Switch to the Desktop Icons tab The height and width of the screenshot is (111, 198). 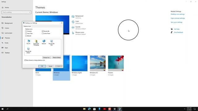27,26
